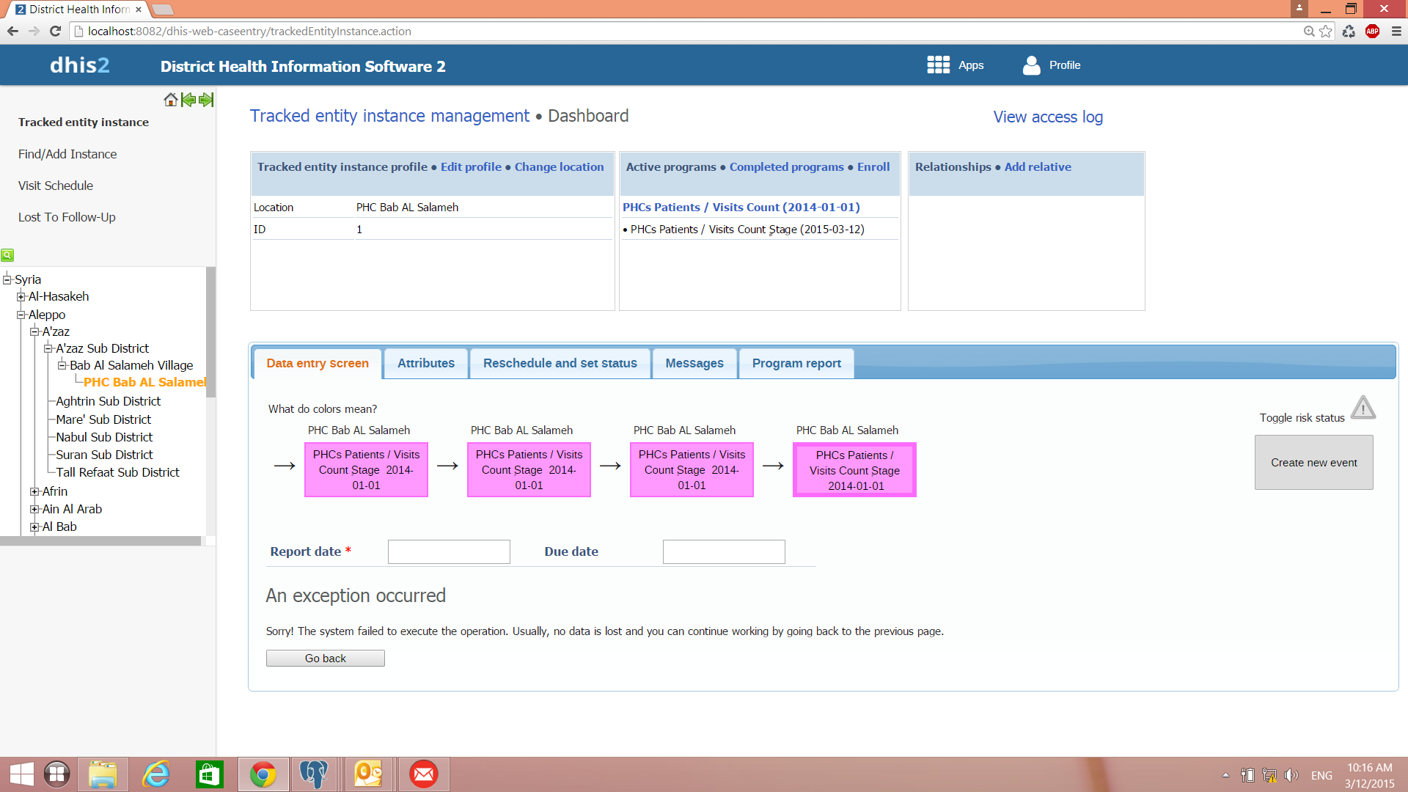Click the Create new event button
Screen dimensions: 1408x792
coord(1313,463)
